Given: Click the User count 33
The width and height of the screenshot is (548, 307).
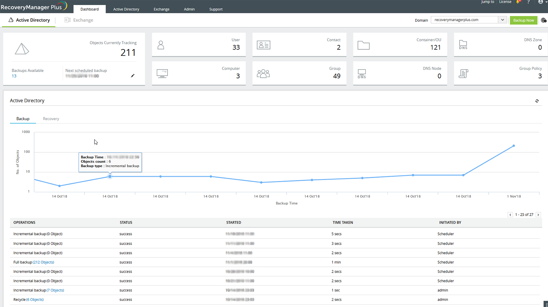Looking at the screenshot, I should click(x=236, y=47).
